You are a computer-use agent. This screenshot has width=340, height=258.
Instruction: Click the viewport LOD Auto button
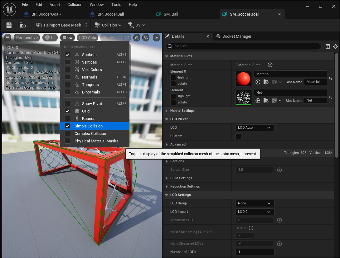tap(88, 37)
